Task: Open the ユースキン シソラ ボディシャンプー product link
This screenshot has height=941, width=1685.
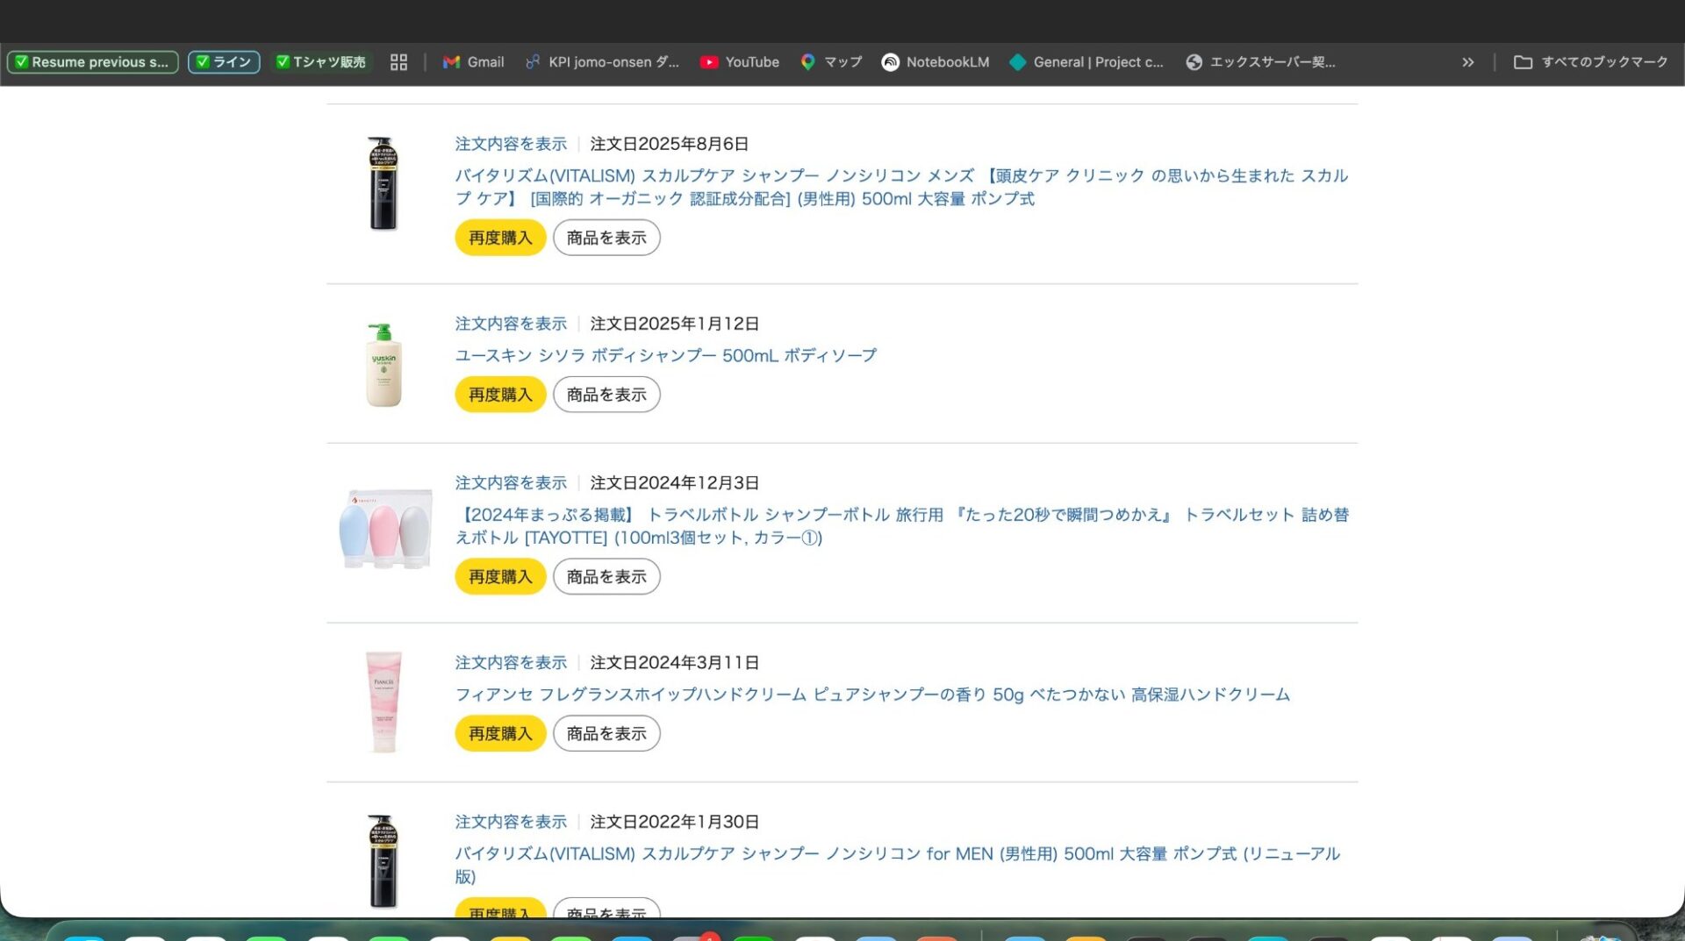Action: point(665,356)
